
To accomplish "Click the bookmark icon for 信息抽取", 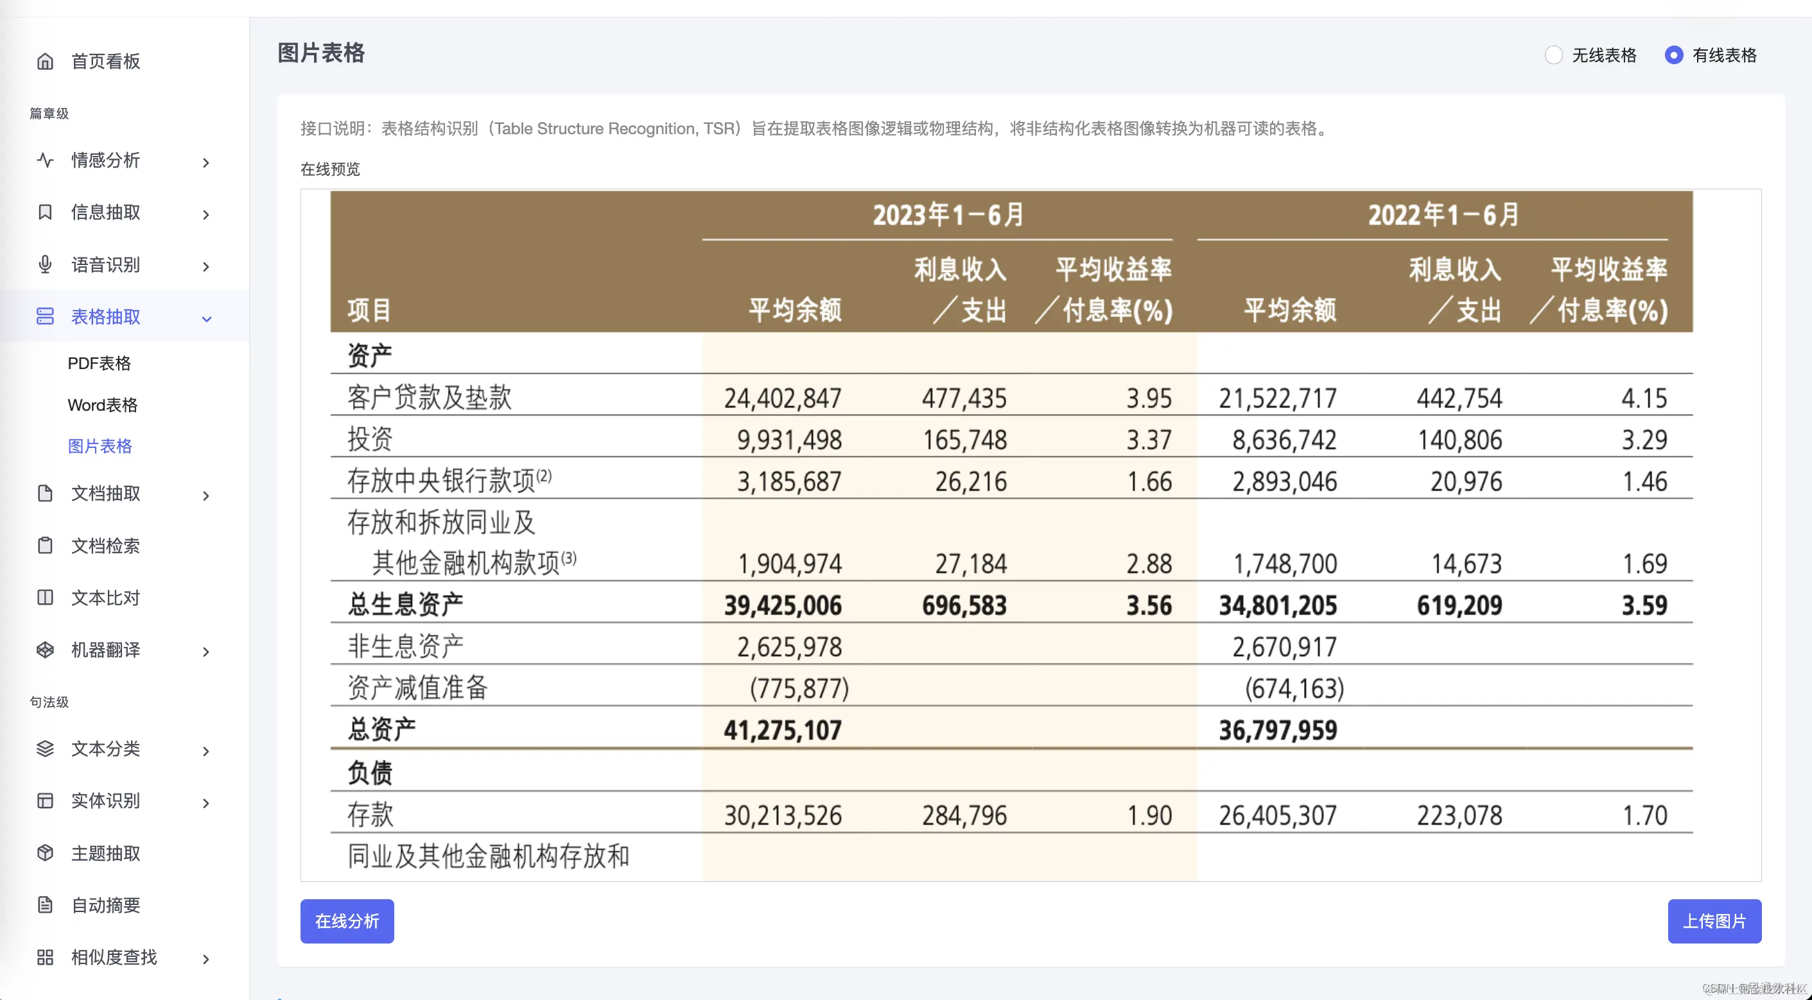I will (45, 212).
